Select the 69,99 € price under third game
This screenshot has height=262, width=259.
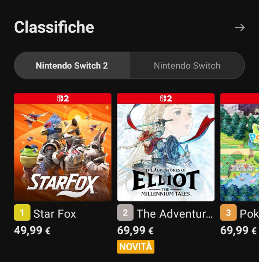coord(238,231)
